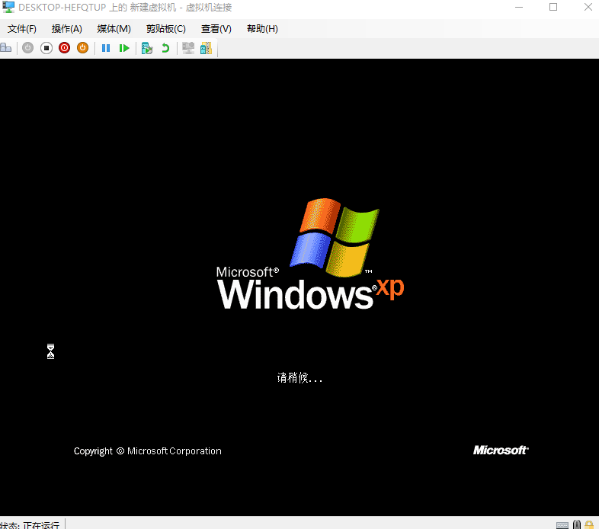Viewport: 599px width, 529px height.
Task: Open the 媒体(M) menu
Action: 114,29
